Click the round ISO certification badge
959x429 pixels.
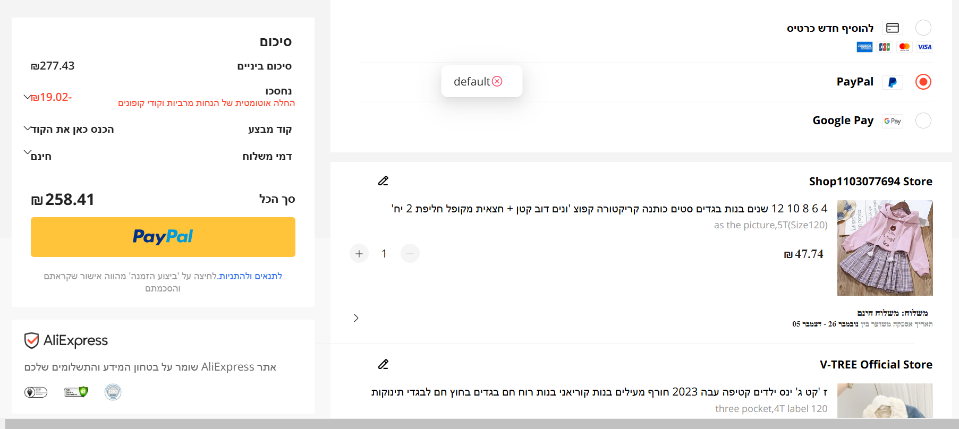(113, 392)
